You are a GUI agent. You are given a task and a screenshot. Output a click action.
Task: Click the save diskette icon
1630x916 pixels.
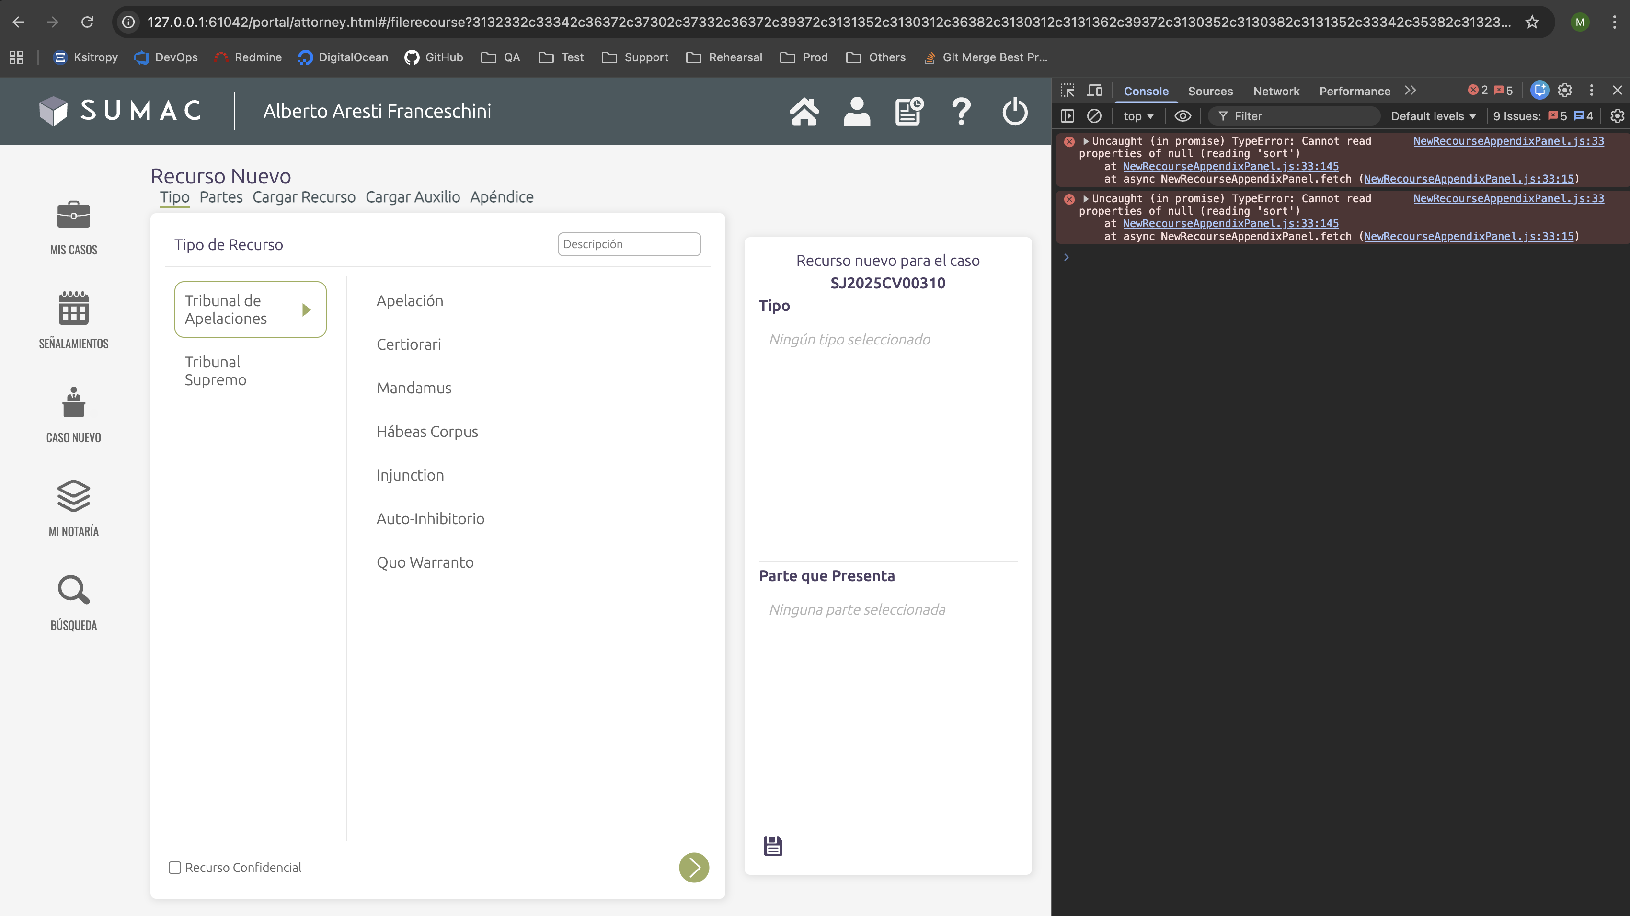[773, 846]
